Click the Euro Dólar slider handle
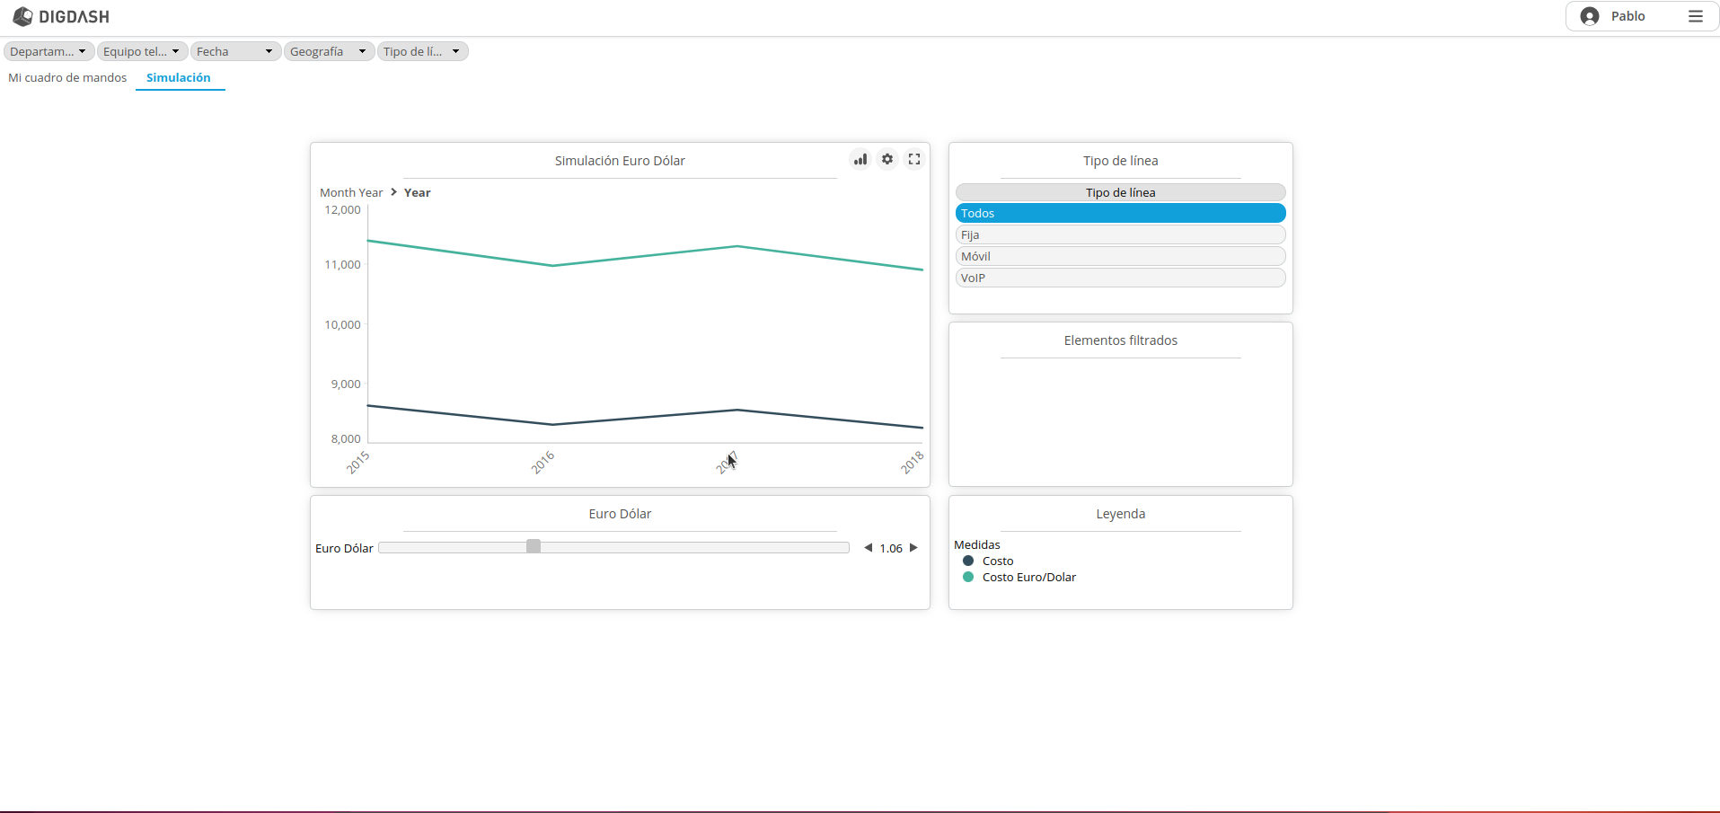 coord(534,547)
